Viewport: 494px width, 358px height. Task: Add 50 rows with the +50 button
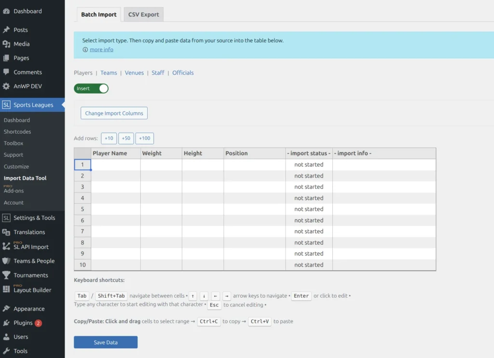[x=126, y=138]
